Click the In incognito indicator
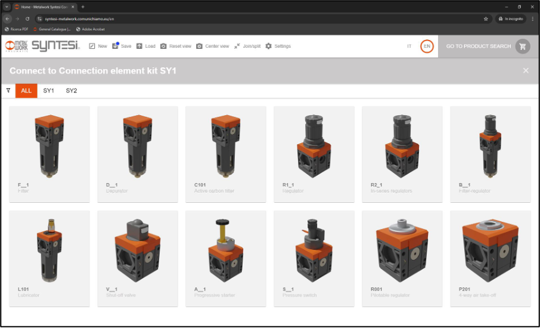This screenshot has height=328, width=540. [511, 19]
